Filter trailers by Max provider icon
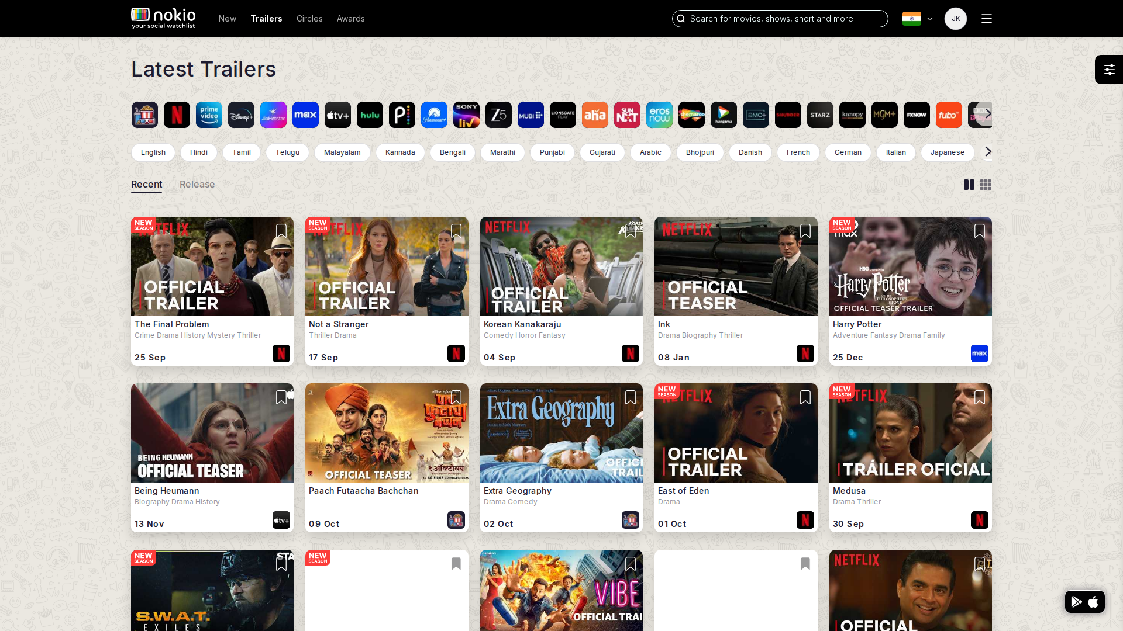The image size is (1123, 631). click(305, 115)
